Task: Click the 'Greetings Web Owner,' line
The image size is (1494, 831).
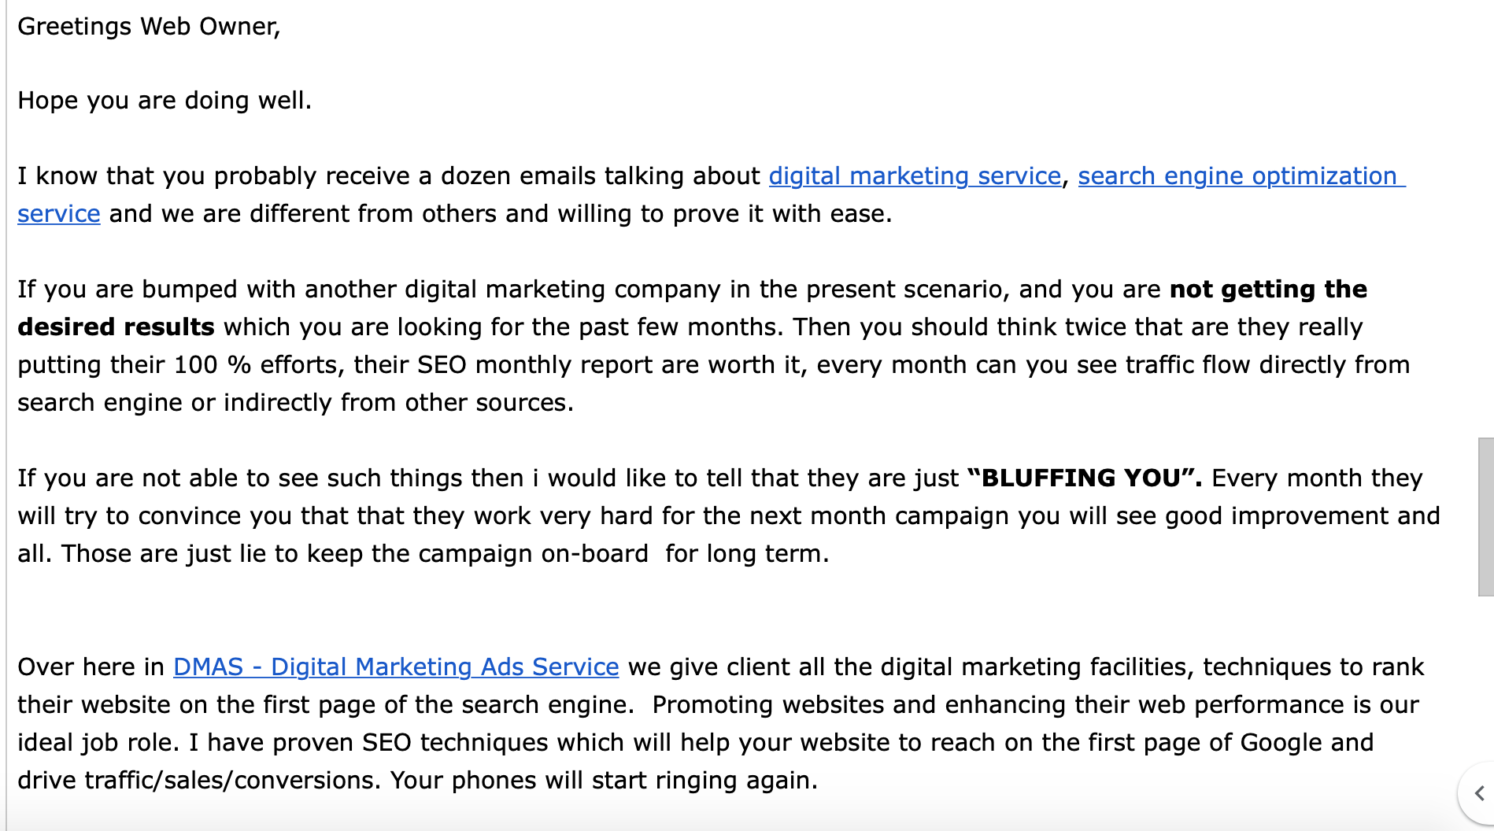Action: [x=149, y=27]
